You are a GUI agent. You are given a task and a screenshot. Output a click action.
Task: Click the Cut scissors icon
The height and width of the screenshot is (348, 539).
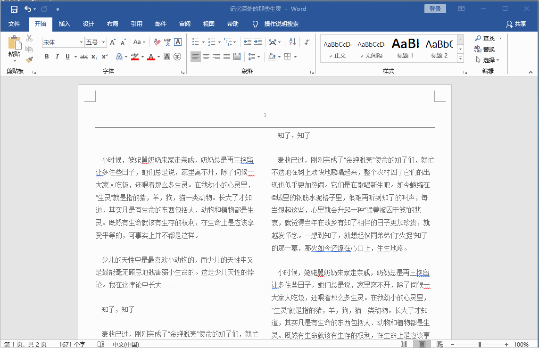click(x=29, y=38)
